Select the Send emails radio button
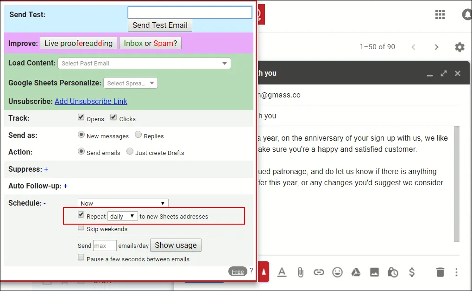This screenshot has width=472, height=291. tap(81, 151)
